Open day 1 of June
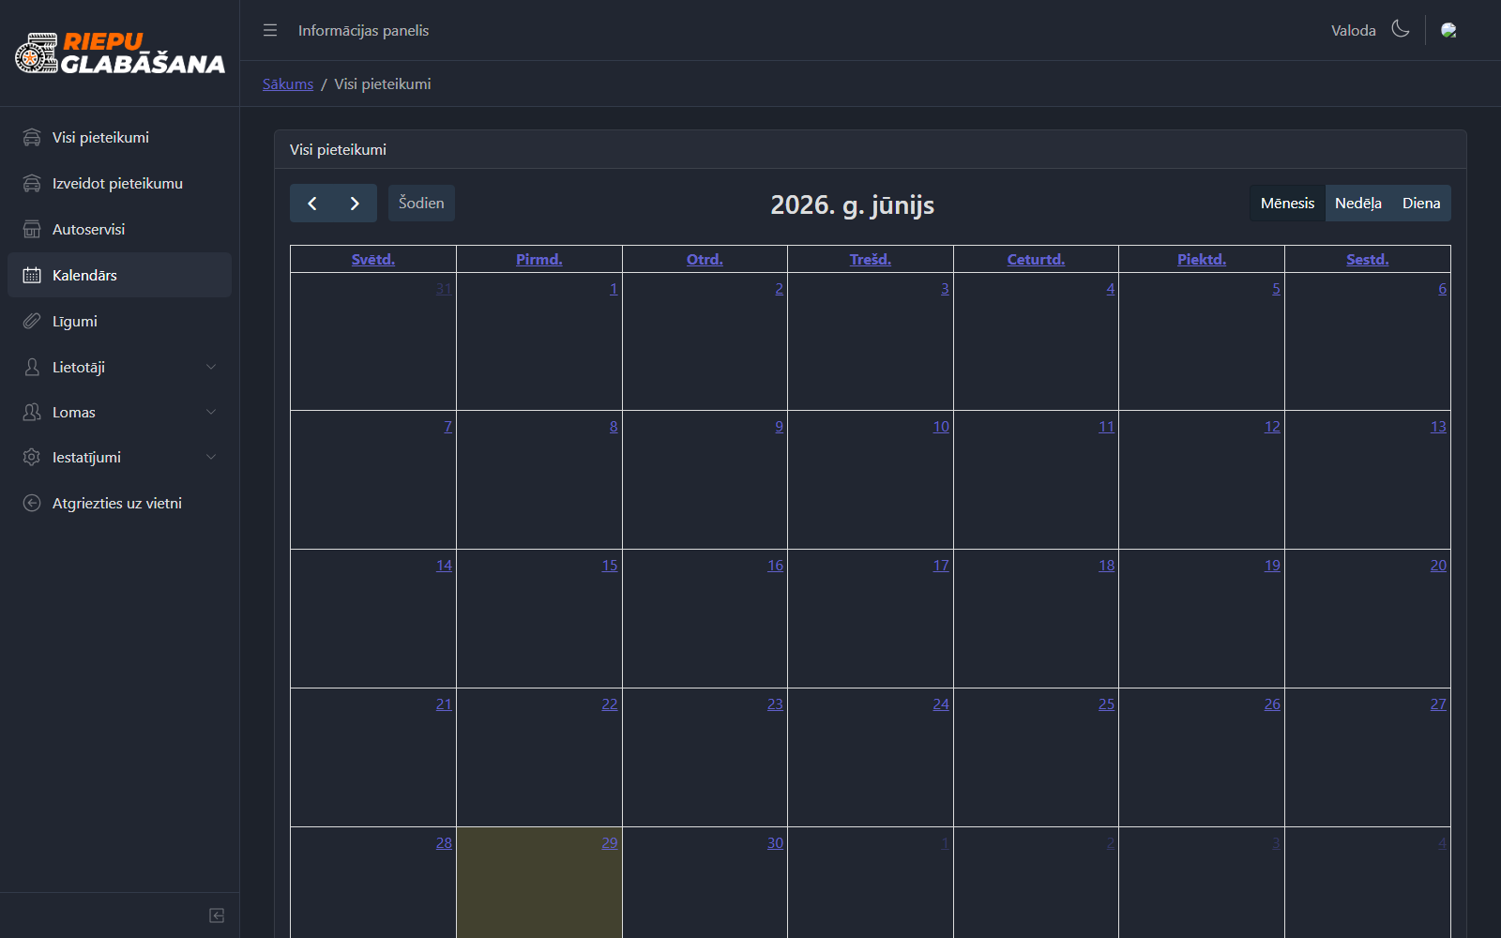The image size is (1501, 938). tap(614, 289)
